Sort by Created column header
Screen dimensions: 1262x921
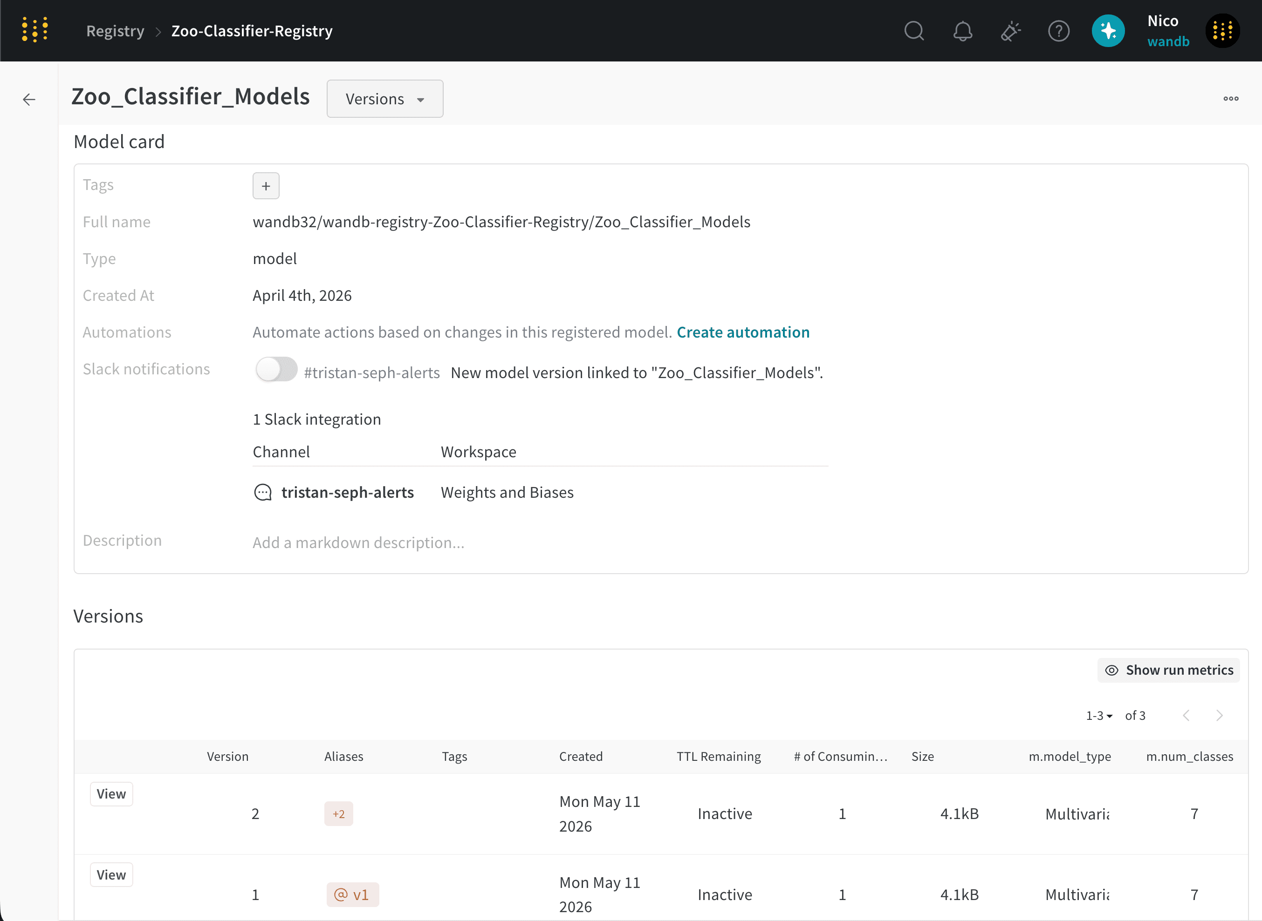point(581,757)
